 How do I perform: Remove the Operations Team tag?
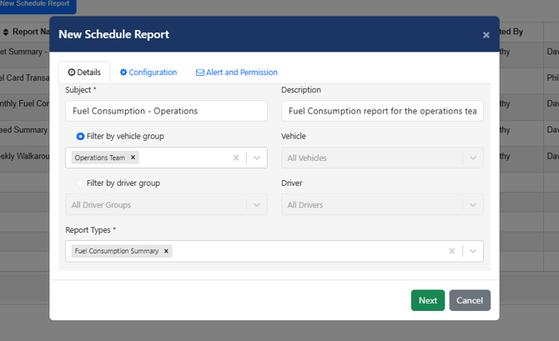133,157
